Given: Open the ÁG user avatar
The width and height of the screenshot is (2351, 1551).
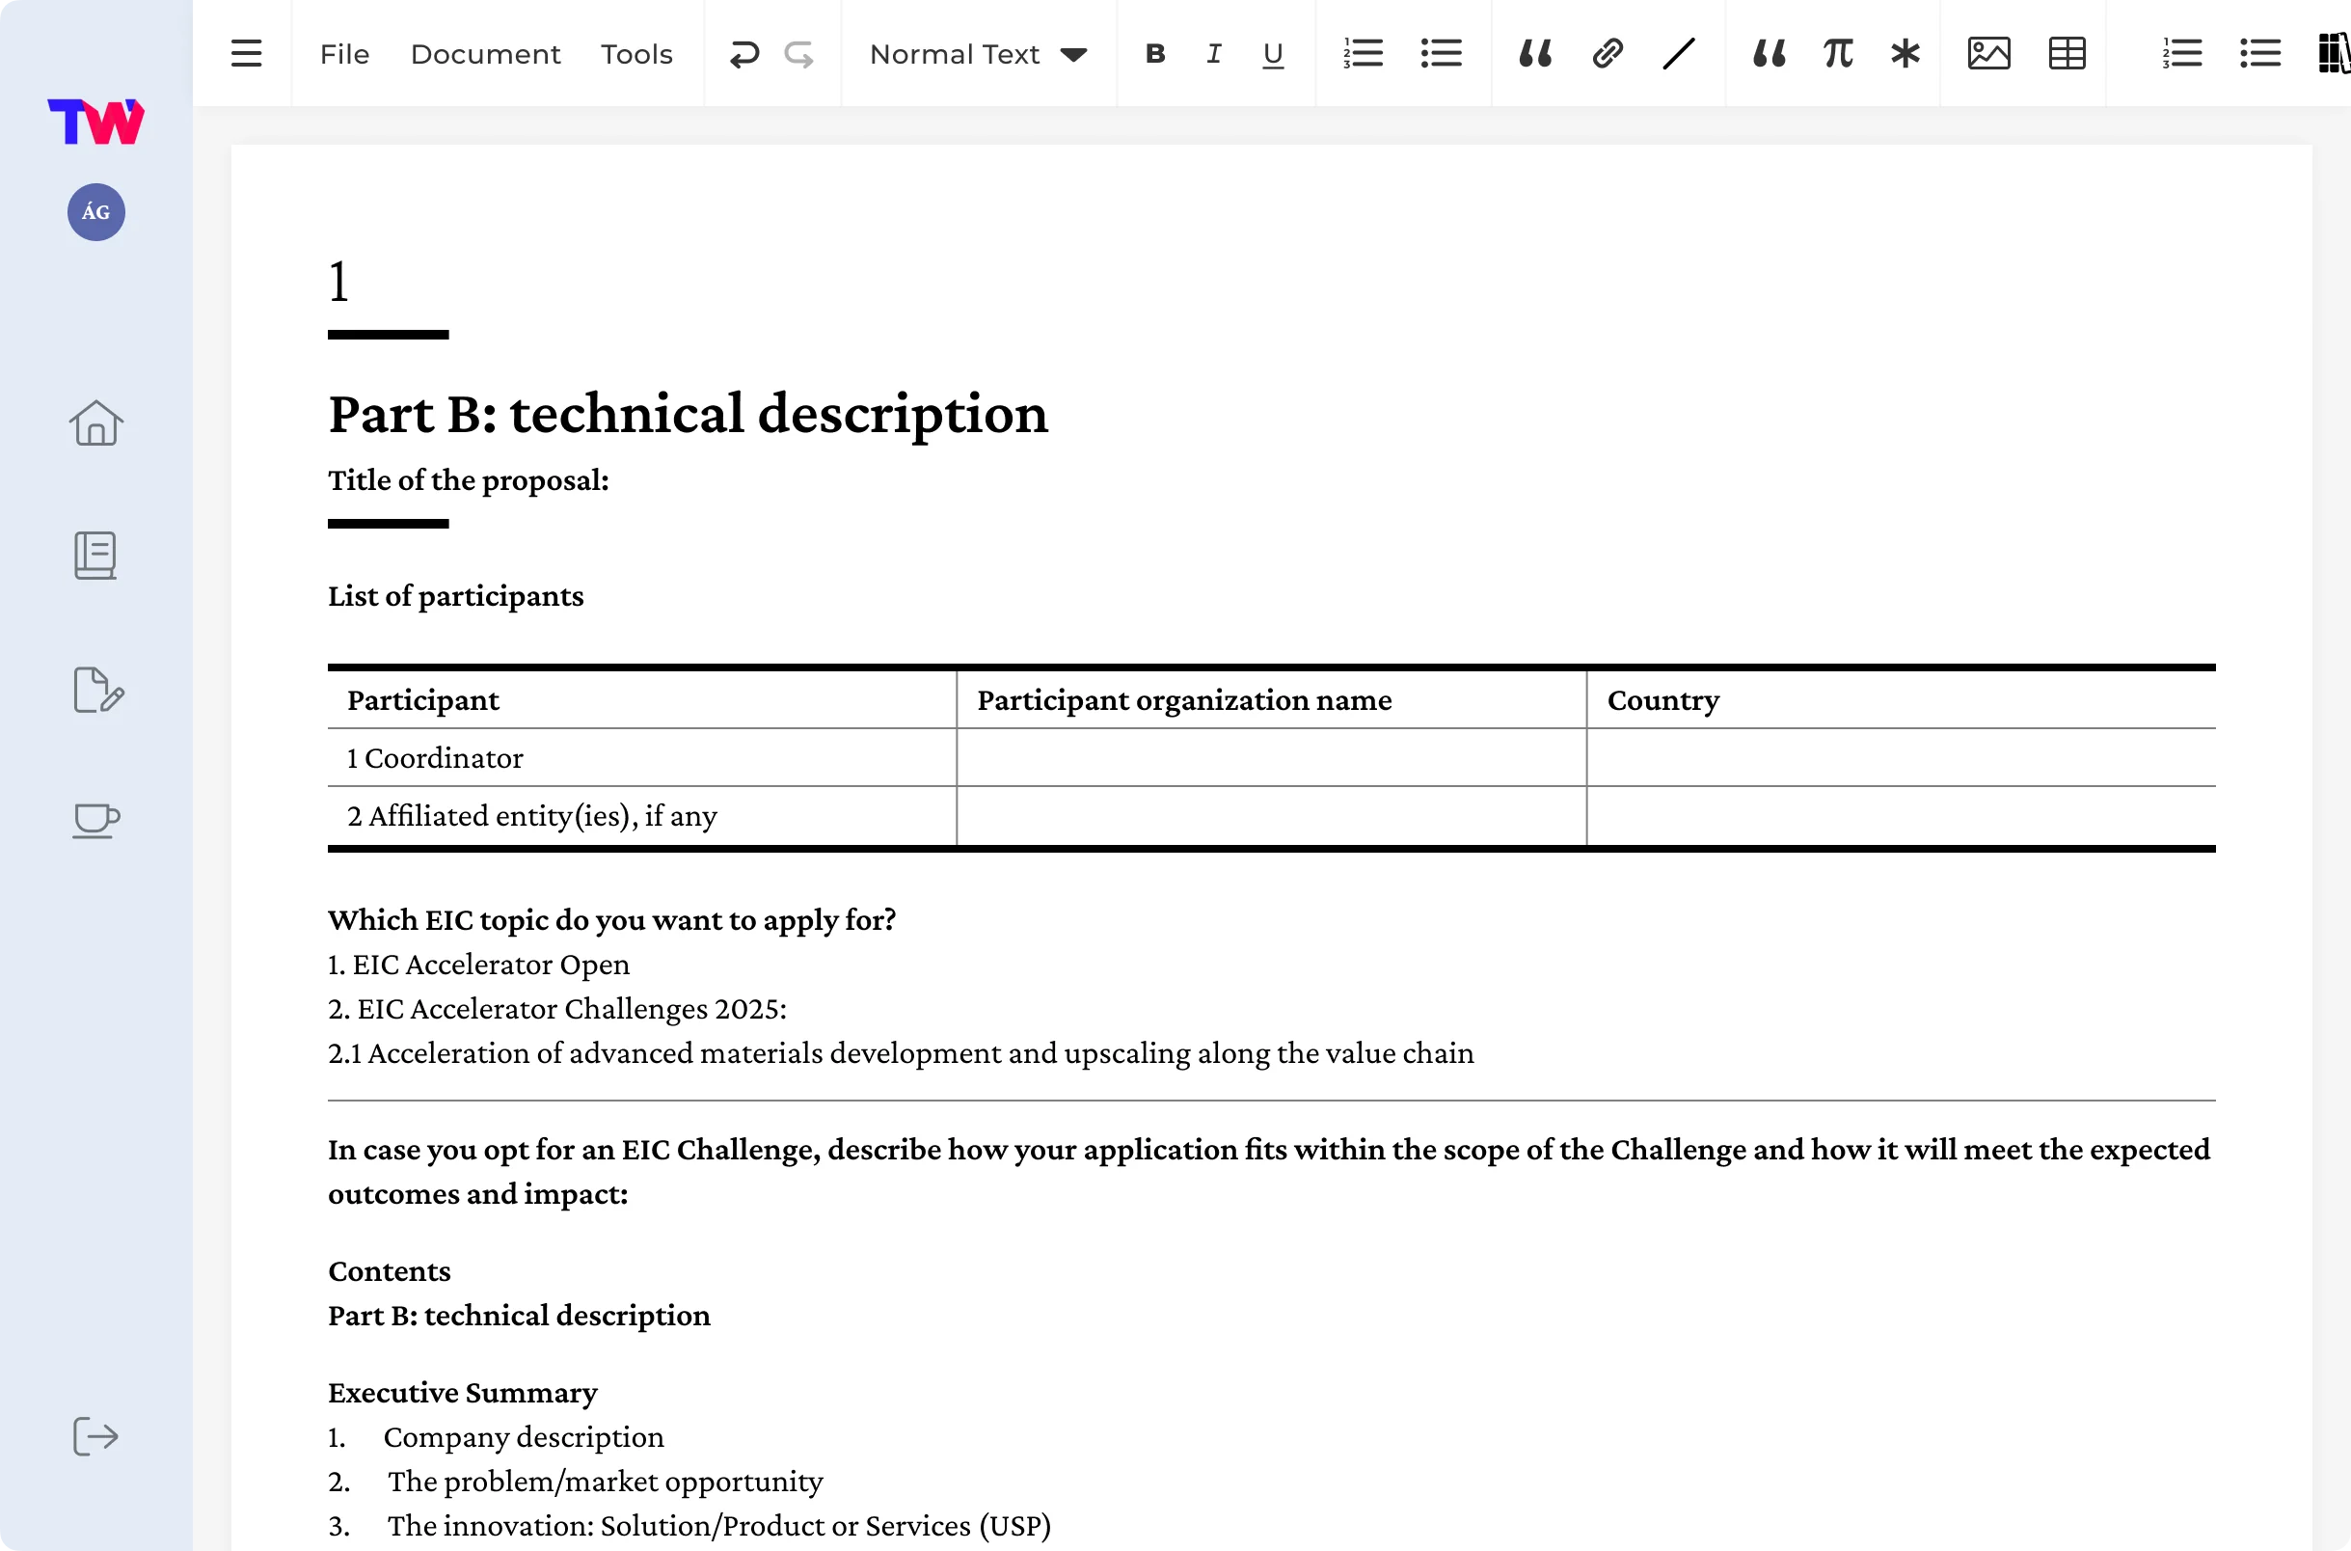Looking at the screenshot, I should [95, 211].
